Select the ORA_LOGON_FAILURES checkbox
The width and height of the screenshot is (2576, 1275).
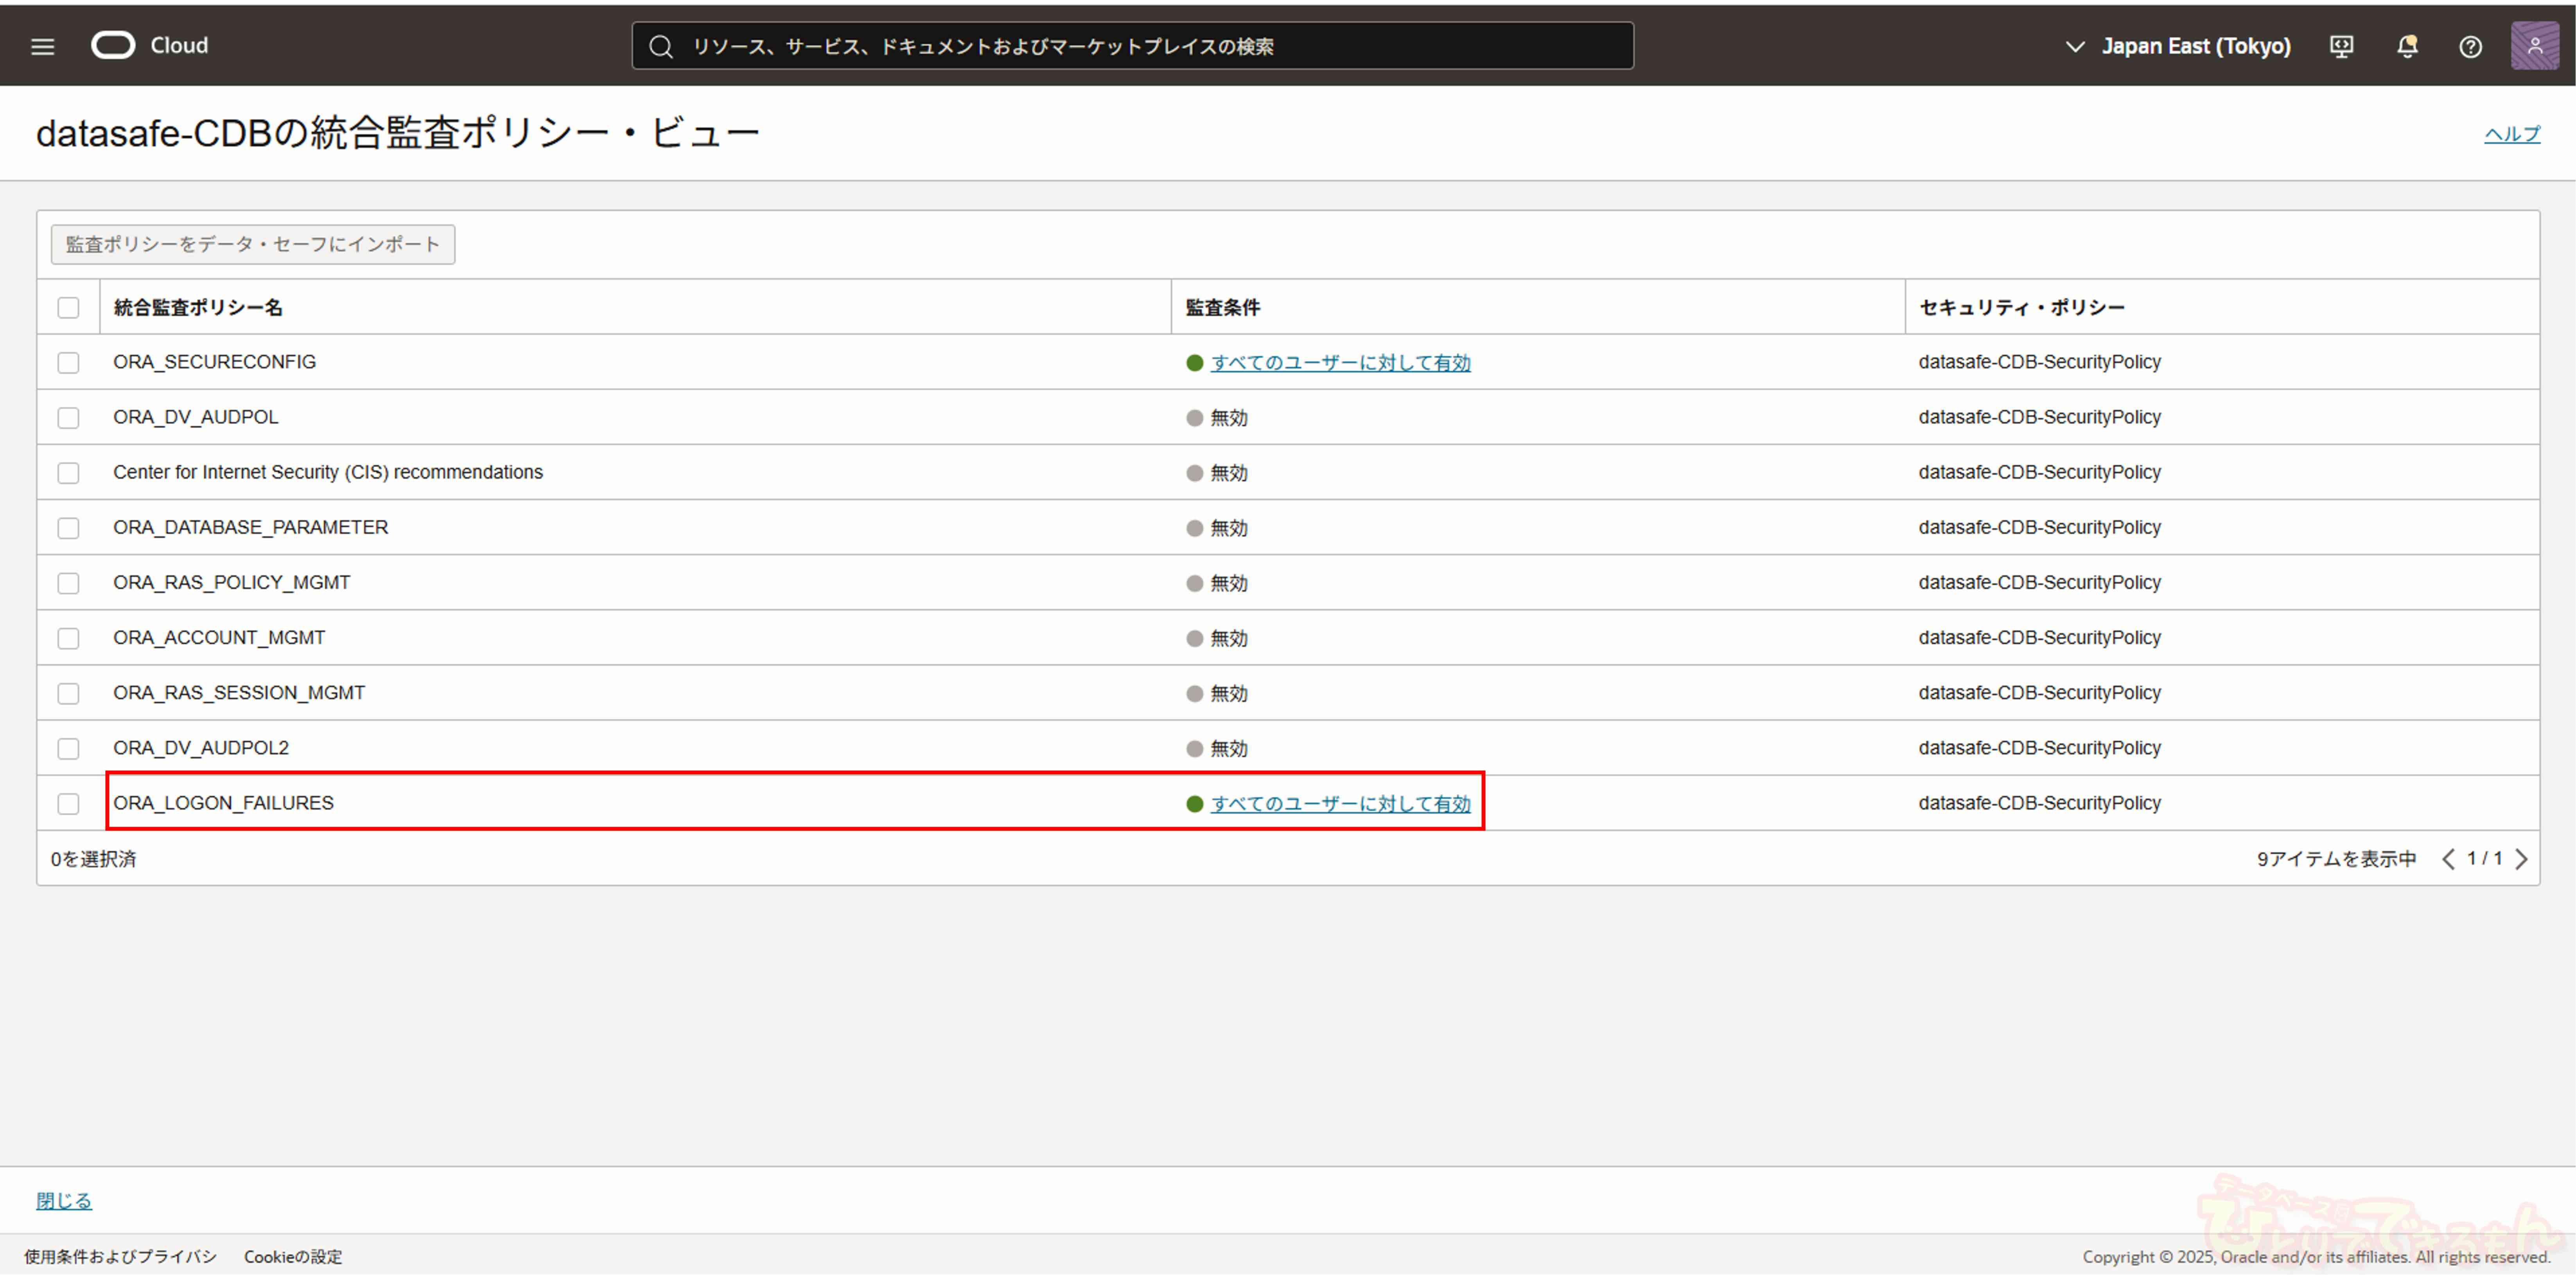pos(68,803)
